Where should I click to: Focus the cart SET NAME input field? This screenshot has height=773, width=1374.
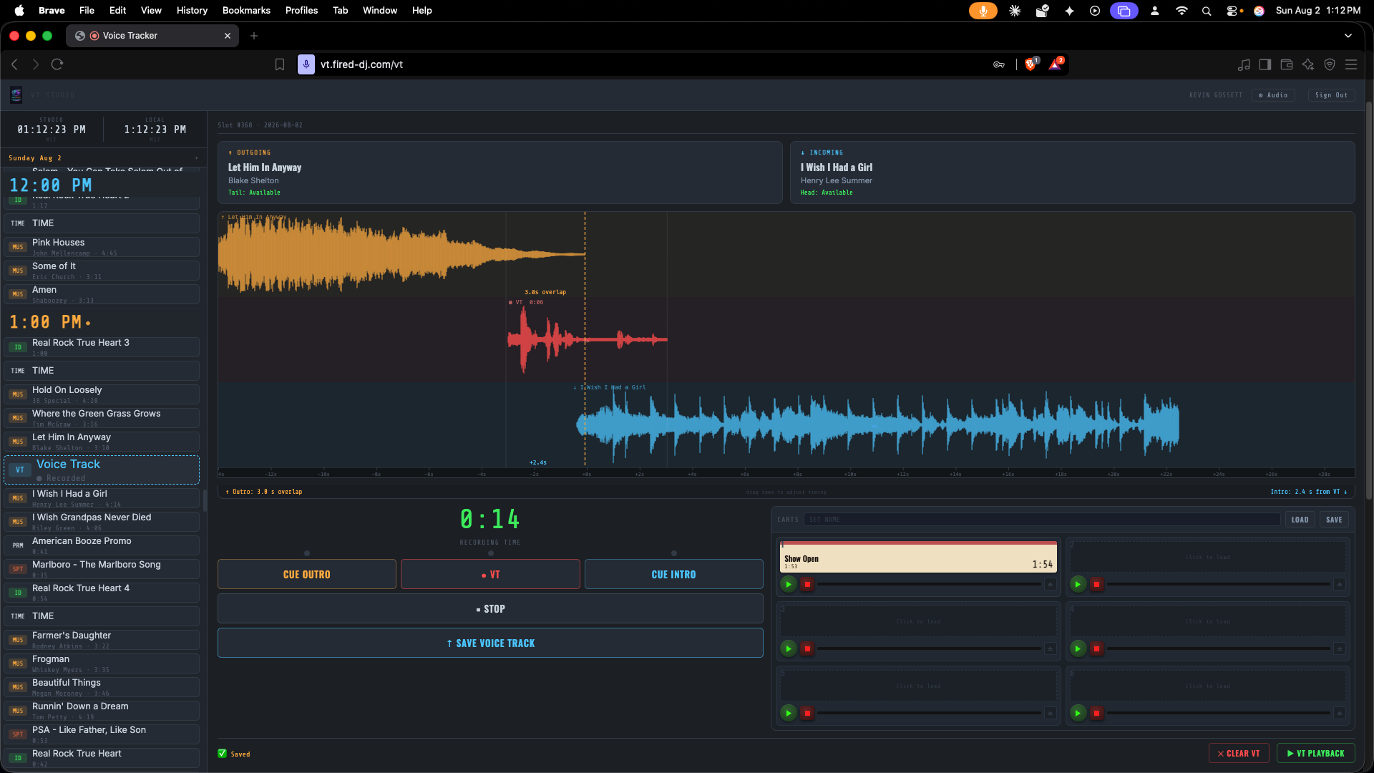click(1042, 520)
